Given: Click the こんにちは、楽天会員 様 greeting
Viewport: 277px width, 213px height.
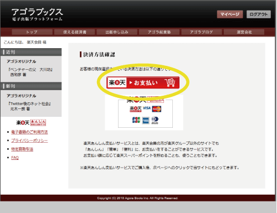Looking at the screenshot, I should coord(25,42).
